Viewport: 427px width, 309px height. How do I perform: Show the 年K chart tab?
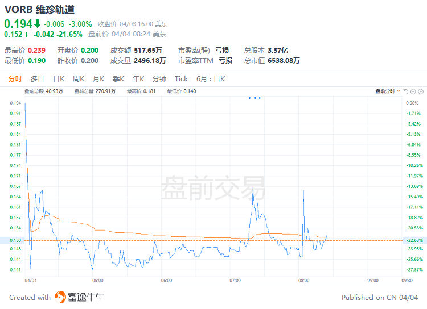(138, 79)
